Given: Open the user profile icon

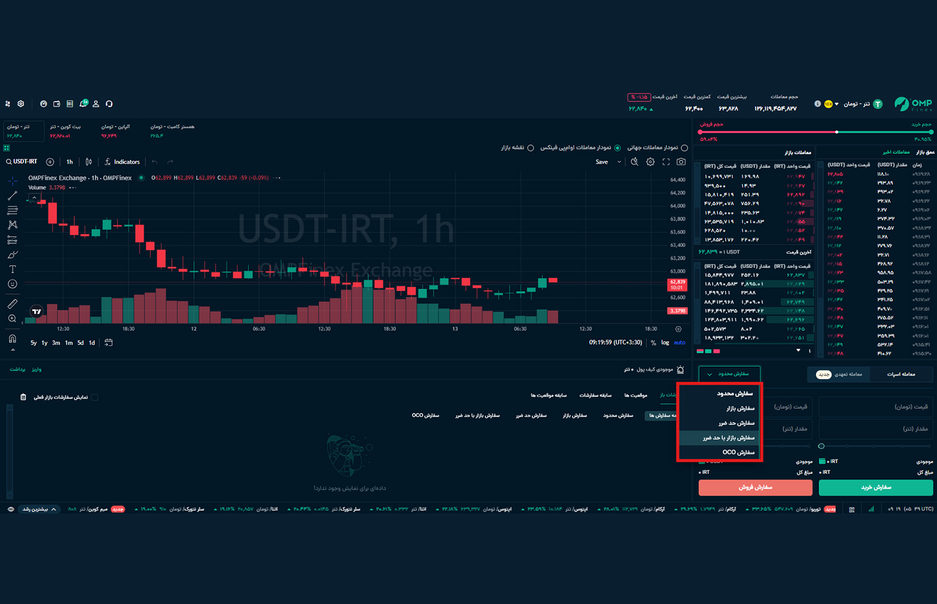Looking at the screenshot, I should (x=96, y=104).
